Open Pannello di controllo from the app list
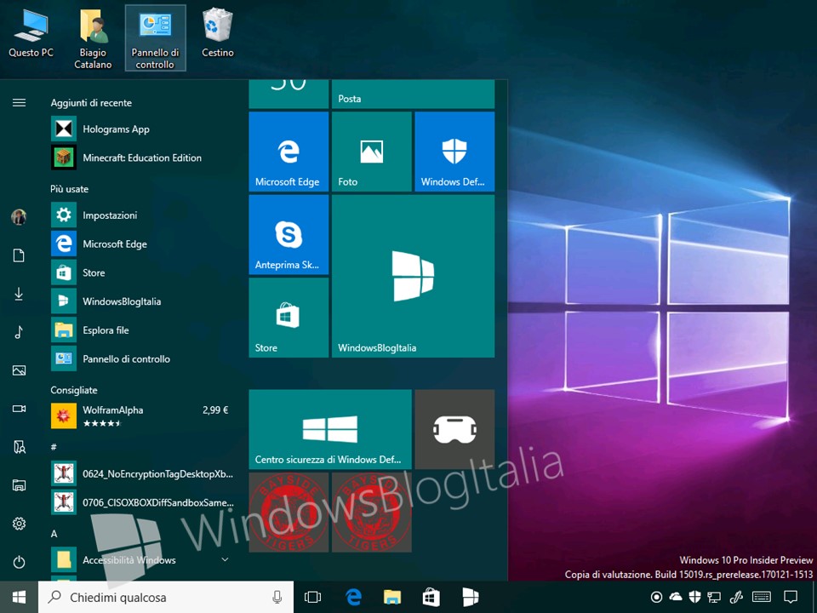Screen dimensions: 817x613 coord(142,358)
